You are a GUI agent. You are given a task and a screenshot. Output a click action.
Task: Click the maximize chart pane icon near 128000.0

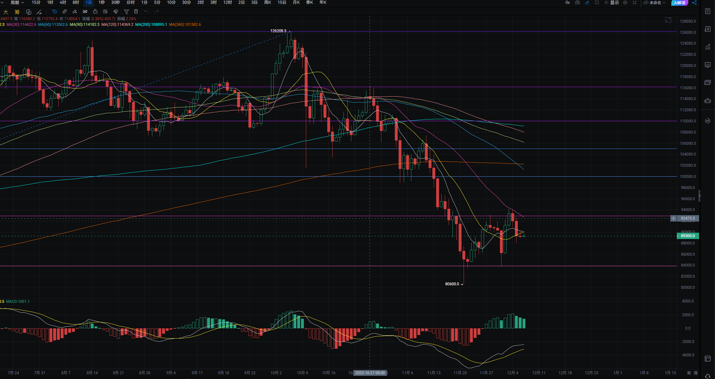coord(668,20)
